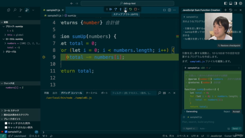The height and width of the screenshot is (138, 245).
Task: Expand the this = global variable
Action: (5, 35)
